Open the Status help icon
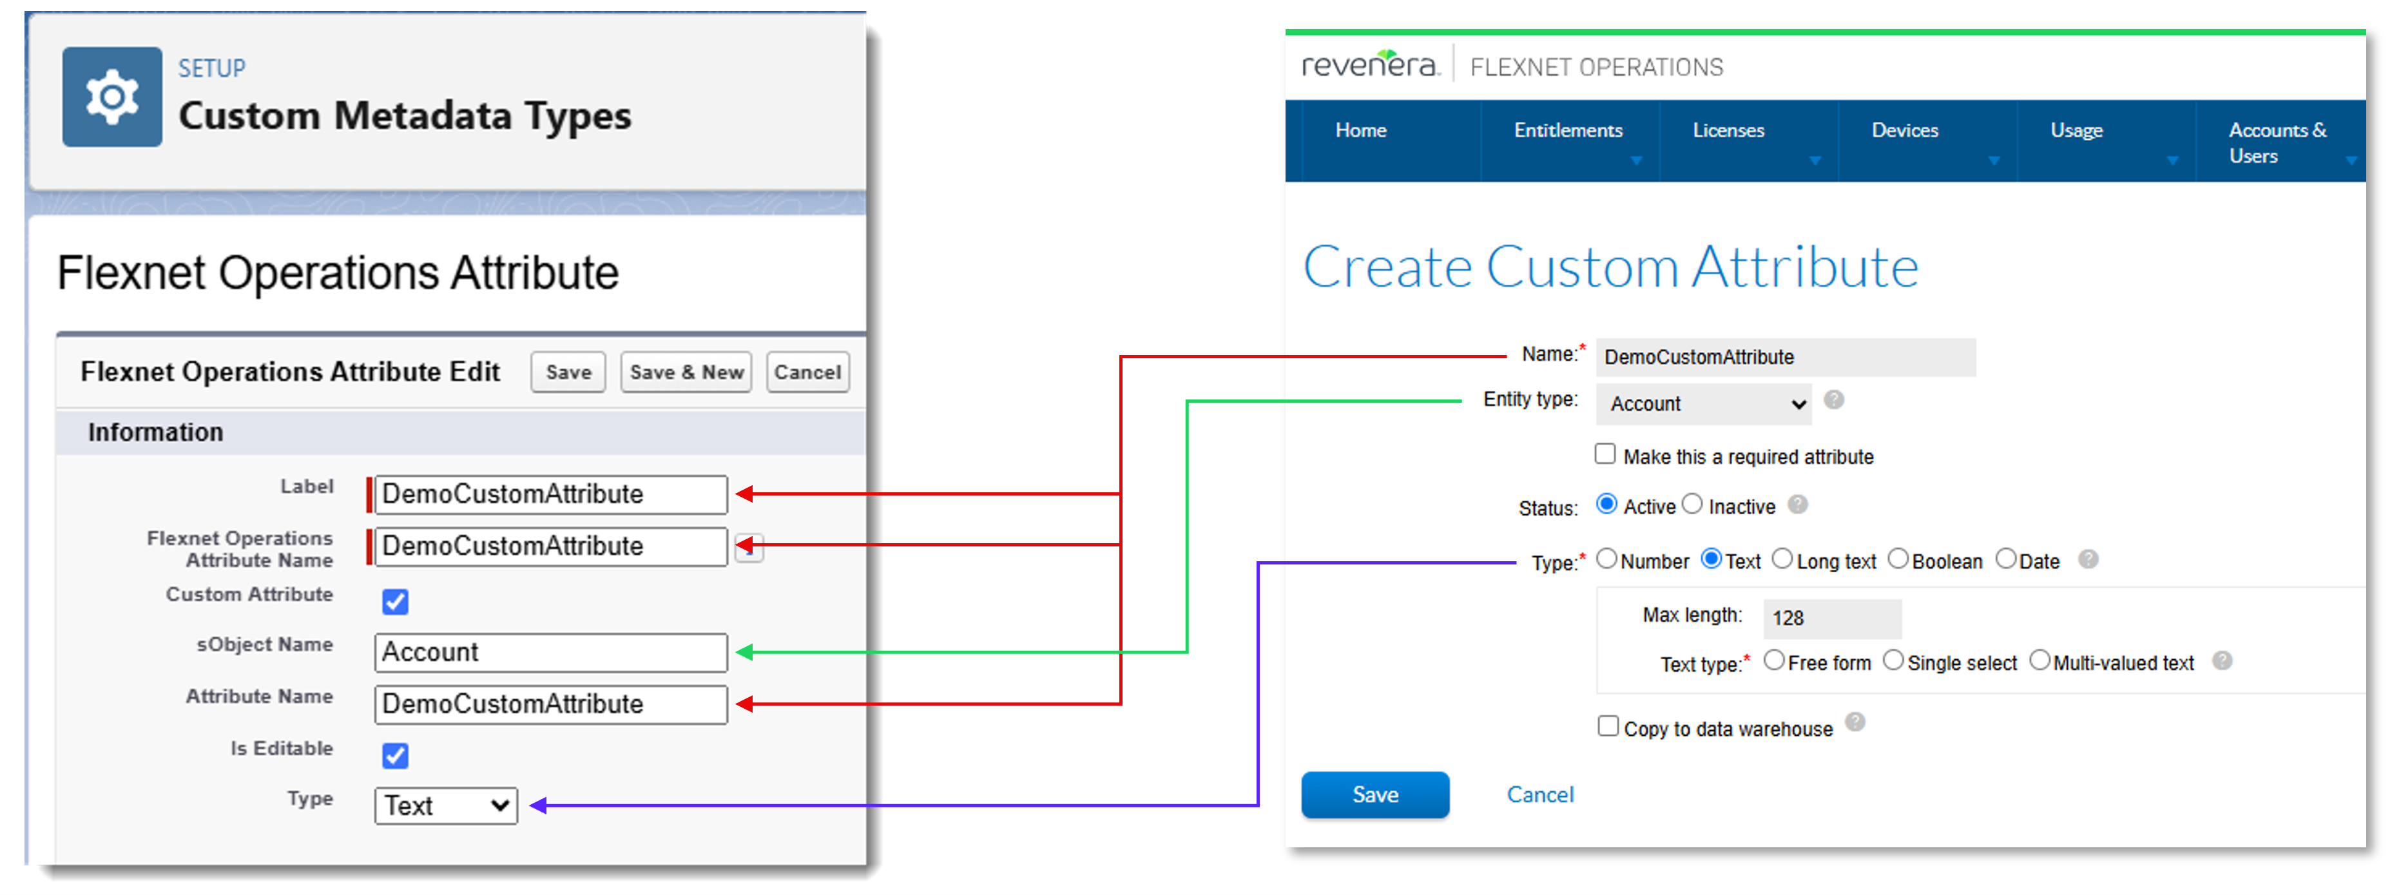The height and width of the screenshot is (895, 2401). click(1798, 505)
